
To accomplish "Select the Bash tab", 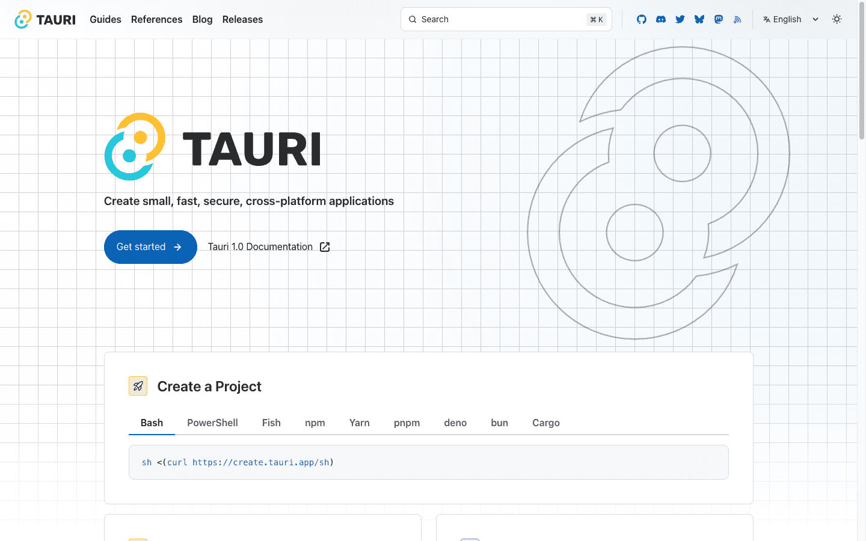I will click(152, 423).
